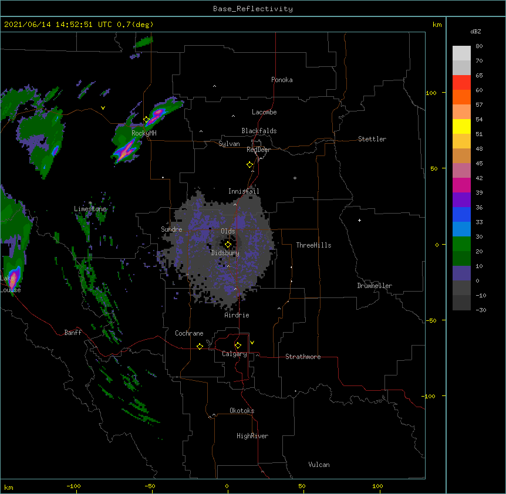Select the Banff map label
Image resolution: width=506 pixels, height=494 pixels.
point(73,333)
